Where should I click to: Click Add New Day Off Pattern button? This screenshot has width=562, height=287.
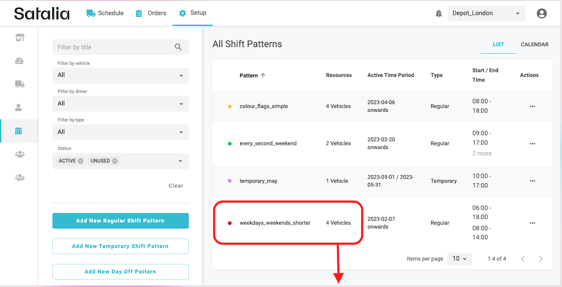click(x=120, y=272)
